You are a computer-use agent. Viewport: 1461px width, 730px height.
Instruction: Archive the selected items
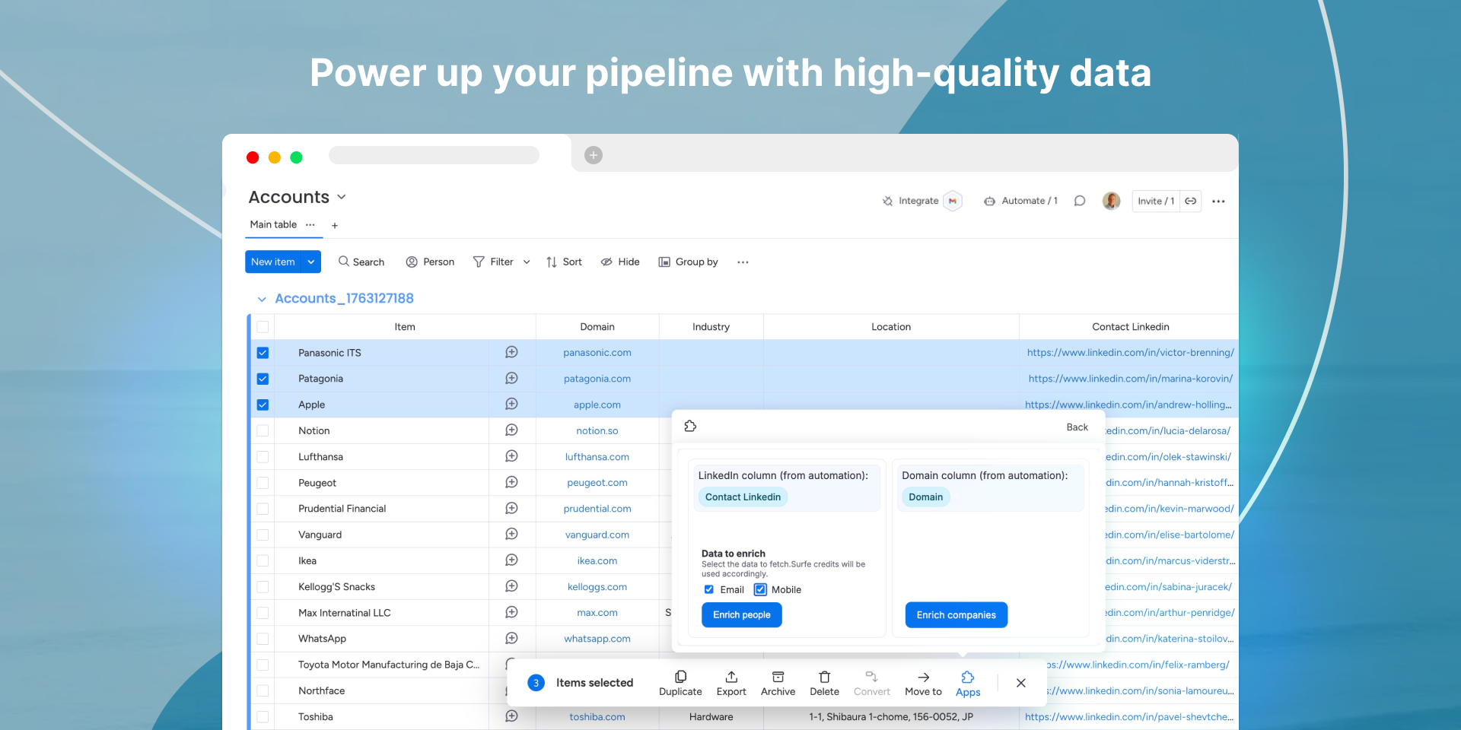778,677
